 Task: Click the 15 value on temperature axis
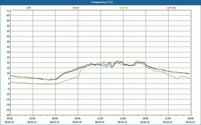[x=8, y=68]
